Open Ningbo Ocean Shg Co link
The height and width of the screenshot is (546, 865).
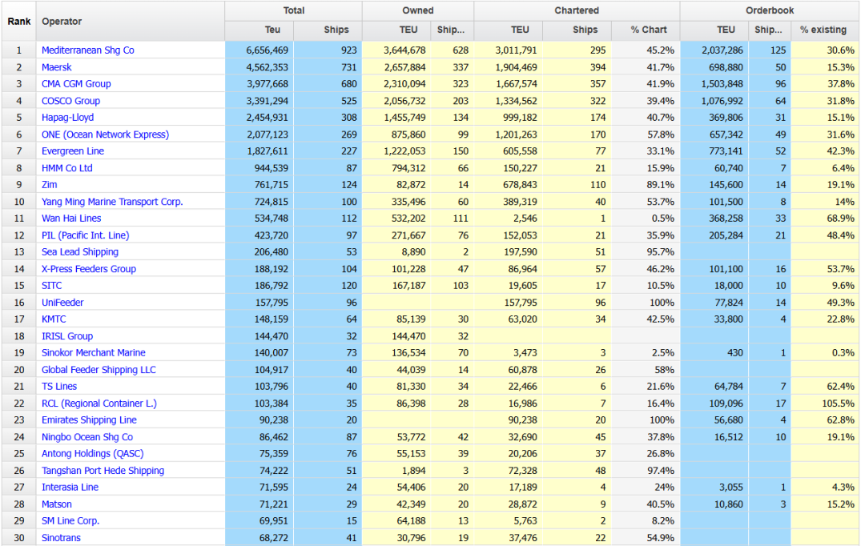click(x=86, y=437)
